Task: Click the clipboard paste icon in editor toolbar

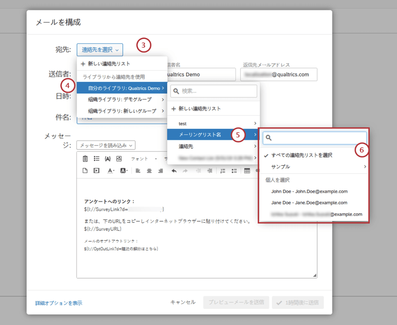Action: tap(85, 159)
